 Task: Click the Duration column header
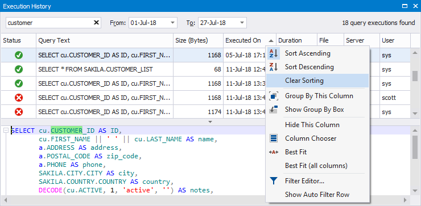pos(296,41)
